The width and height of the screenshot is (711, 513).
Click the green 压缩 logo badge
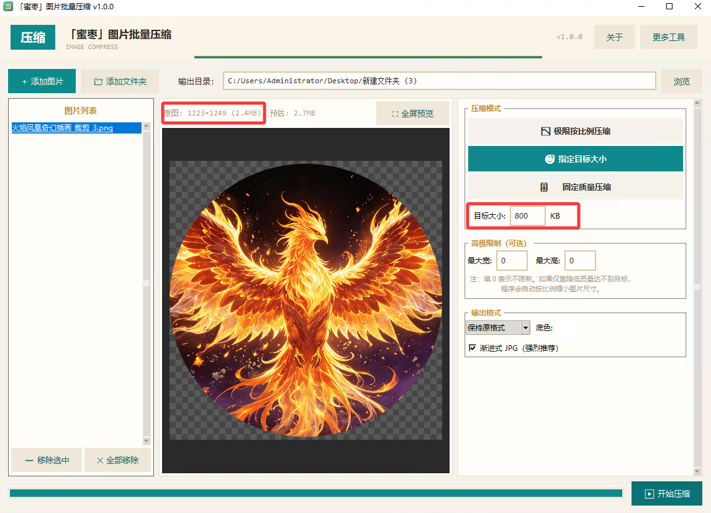[x=33, y=37]
